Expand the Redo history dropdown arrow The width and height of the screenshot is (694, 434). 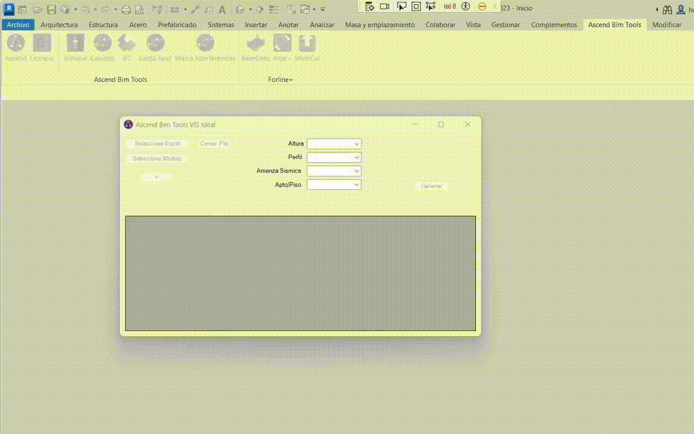point(115,9)
